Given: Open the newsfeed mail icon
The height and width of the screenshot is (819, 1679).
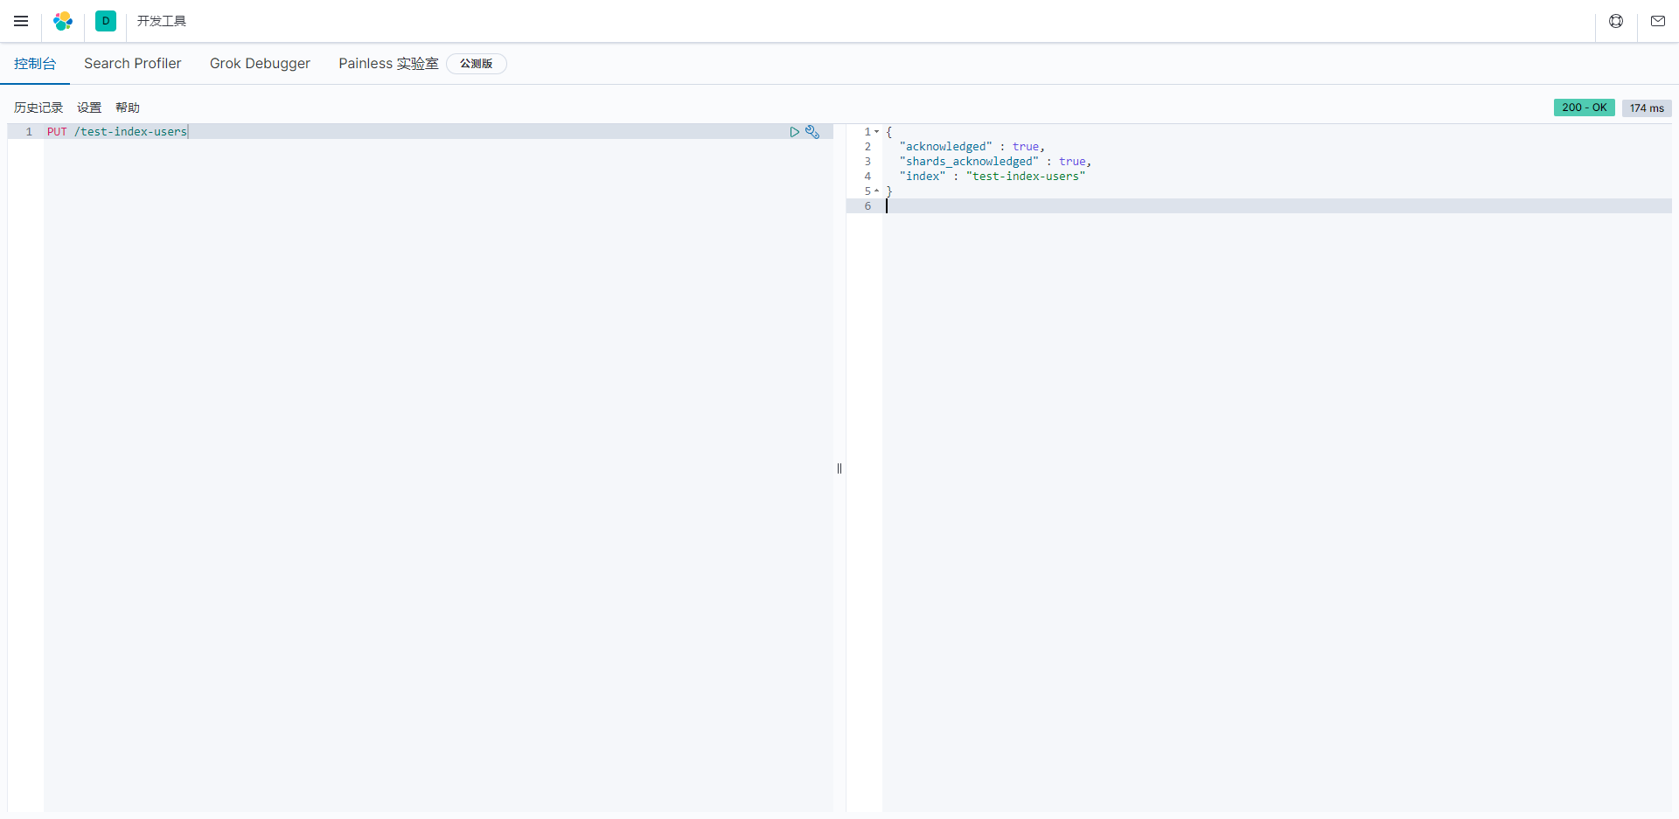Looking at the screenshot, I should pos(1658,21).
